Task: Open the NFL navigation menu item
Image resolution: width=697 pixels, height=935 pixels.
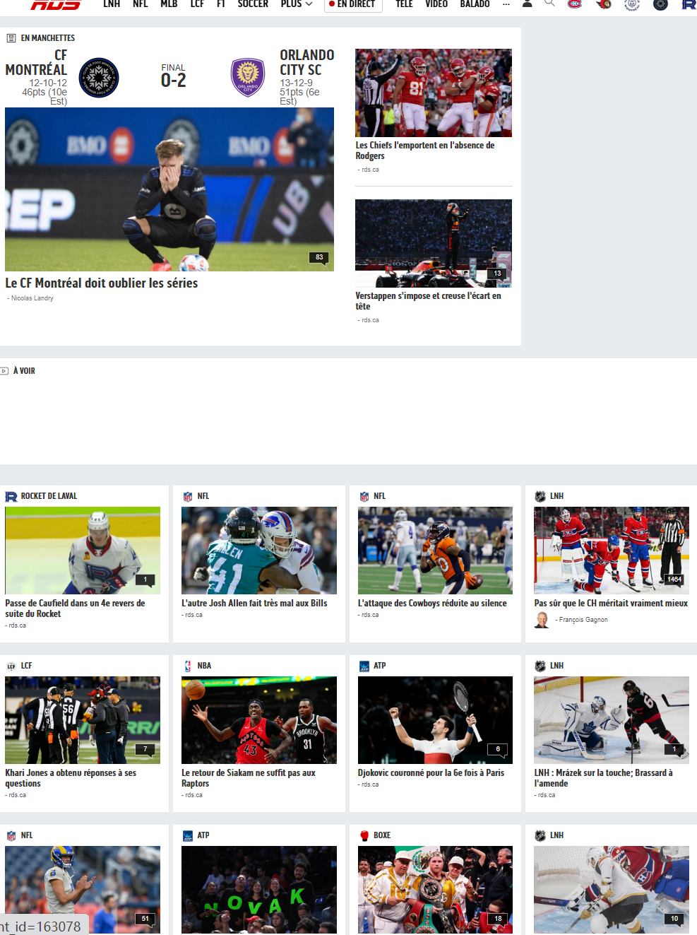Action: [x=141, y=4]
